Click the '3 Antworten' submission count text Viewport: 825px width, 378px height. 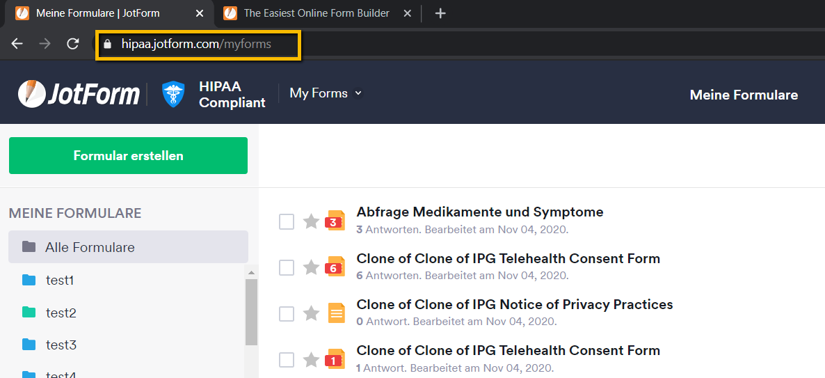point(388,230)
